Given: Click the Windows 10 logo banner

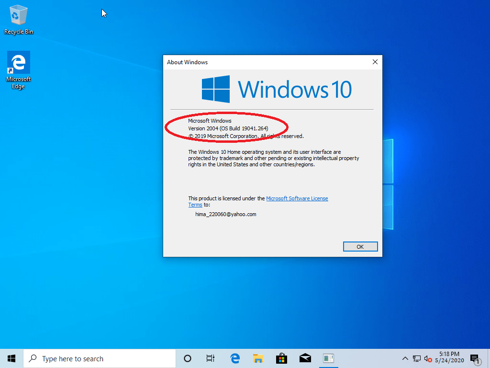Looking at the screenshot, I should click(x=277, y=89).
